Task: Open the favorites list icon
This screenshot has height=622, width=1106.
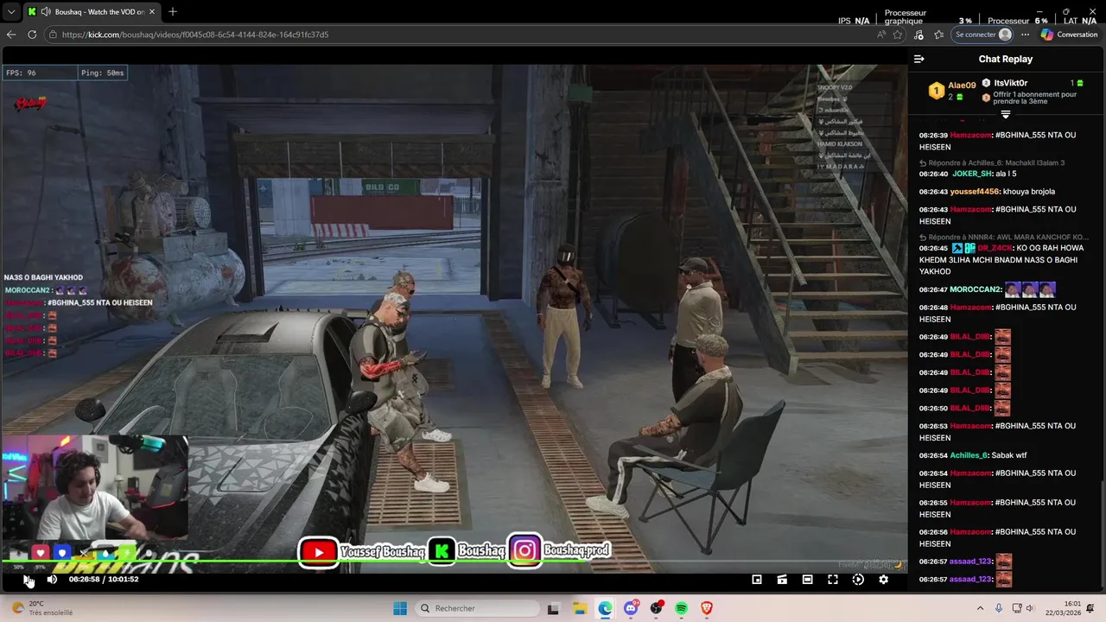Action: (x=938, y=35)
